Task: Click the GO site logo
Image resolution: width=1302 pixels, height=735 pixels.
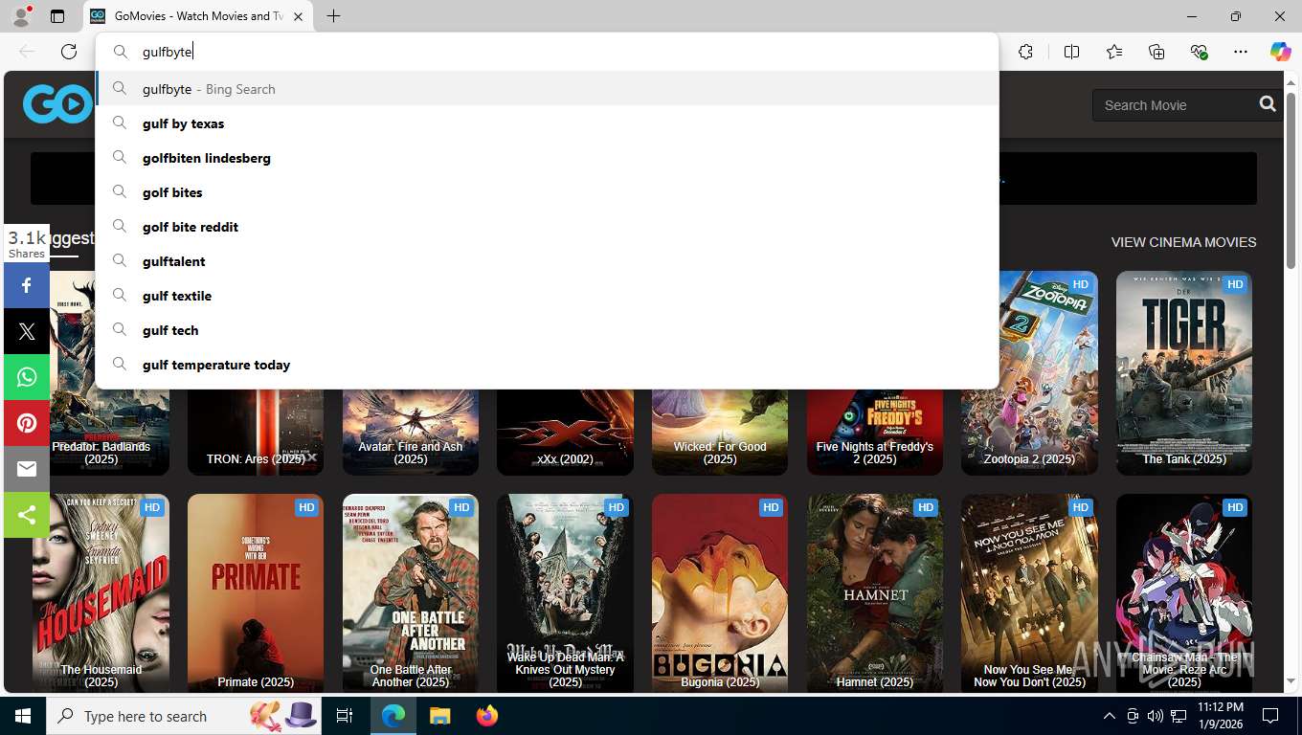Action: pos(57,104)
